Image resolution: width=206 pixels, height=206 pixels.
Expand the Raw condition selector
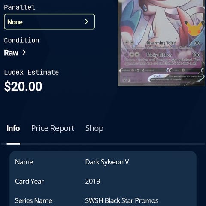tap(15, 53)
